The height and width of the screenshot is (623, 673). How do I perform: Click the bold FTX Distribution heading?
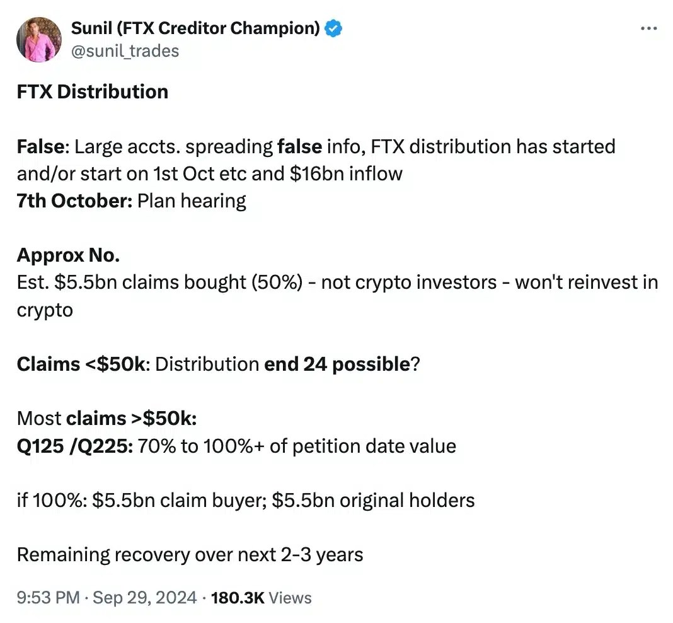pyautogui.click(x=93, y=91)
